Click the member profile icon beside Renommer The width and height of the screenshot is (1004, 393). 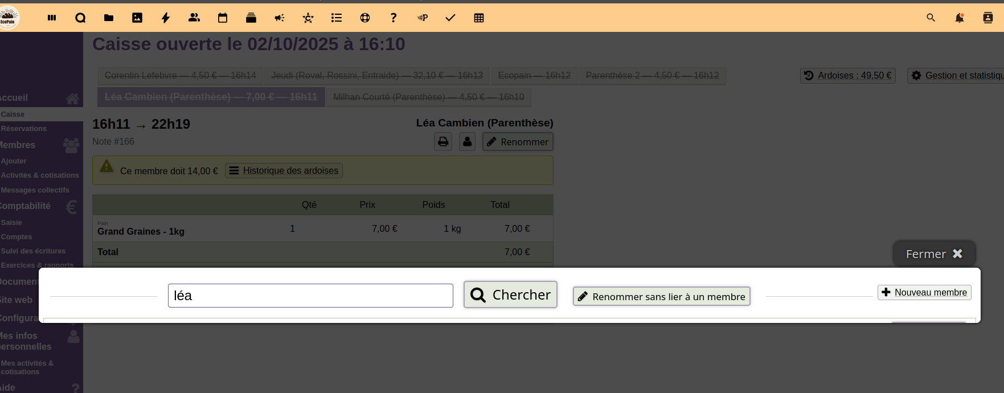(x=467, y=142)
